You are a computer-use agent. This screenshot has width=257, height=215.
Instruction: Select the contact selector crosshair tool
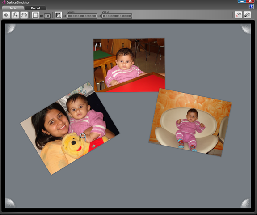6,15
